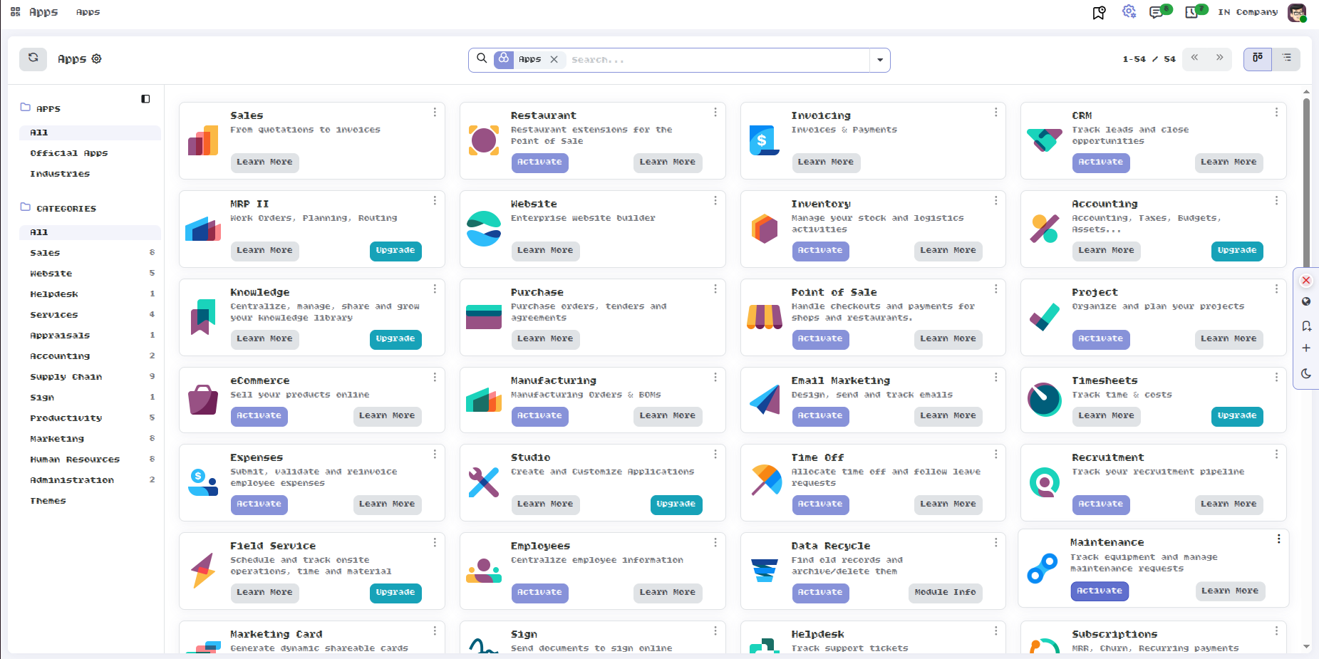1319x659 pixels.
Task: Click Module Info on Data Recycle
Action: click(945, 593)
